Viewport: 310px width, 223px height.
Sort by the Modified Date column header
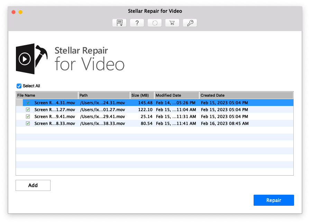coord(177,95)
